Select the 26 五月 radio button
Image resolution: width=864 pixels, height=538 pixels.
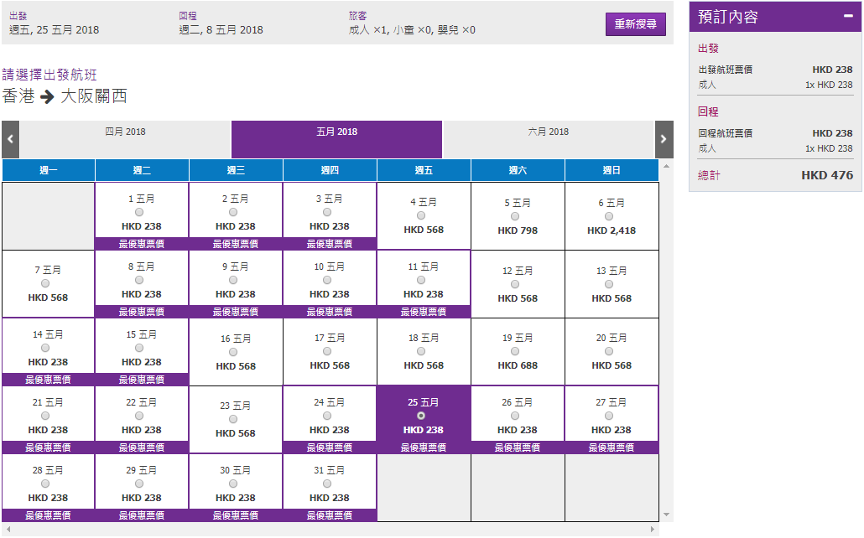(x=515, y=416)
